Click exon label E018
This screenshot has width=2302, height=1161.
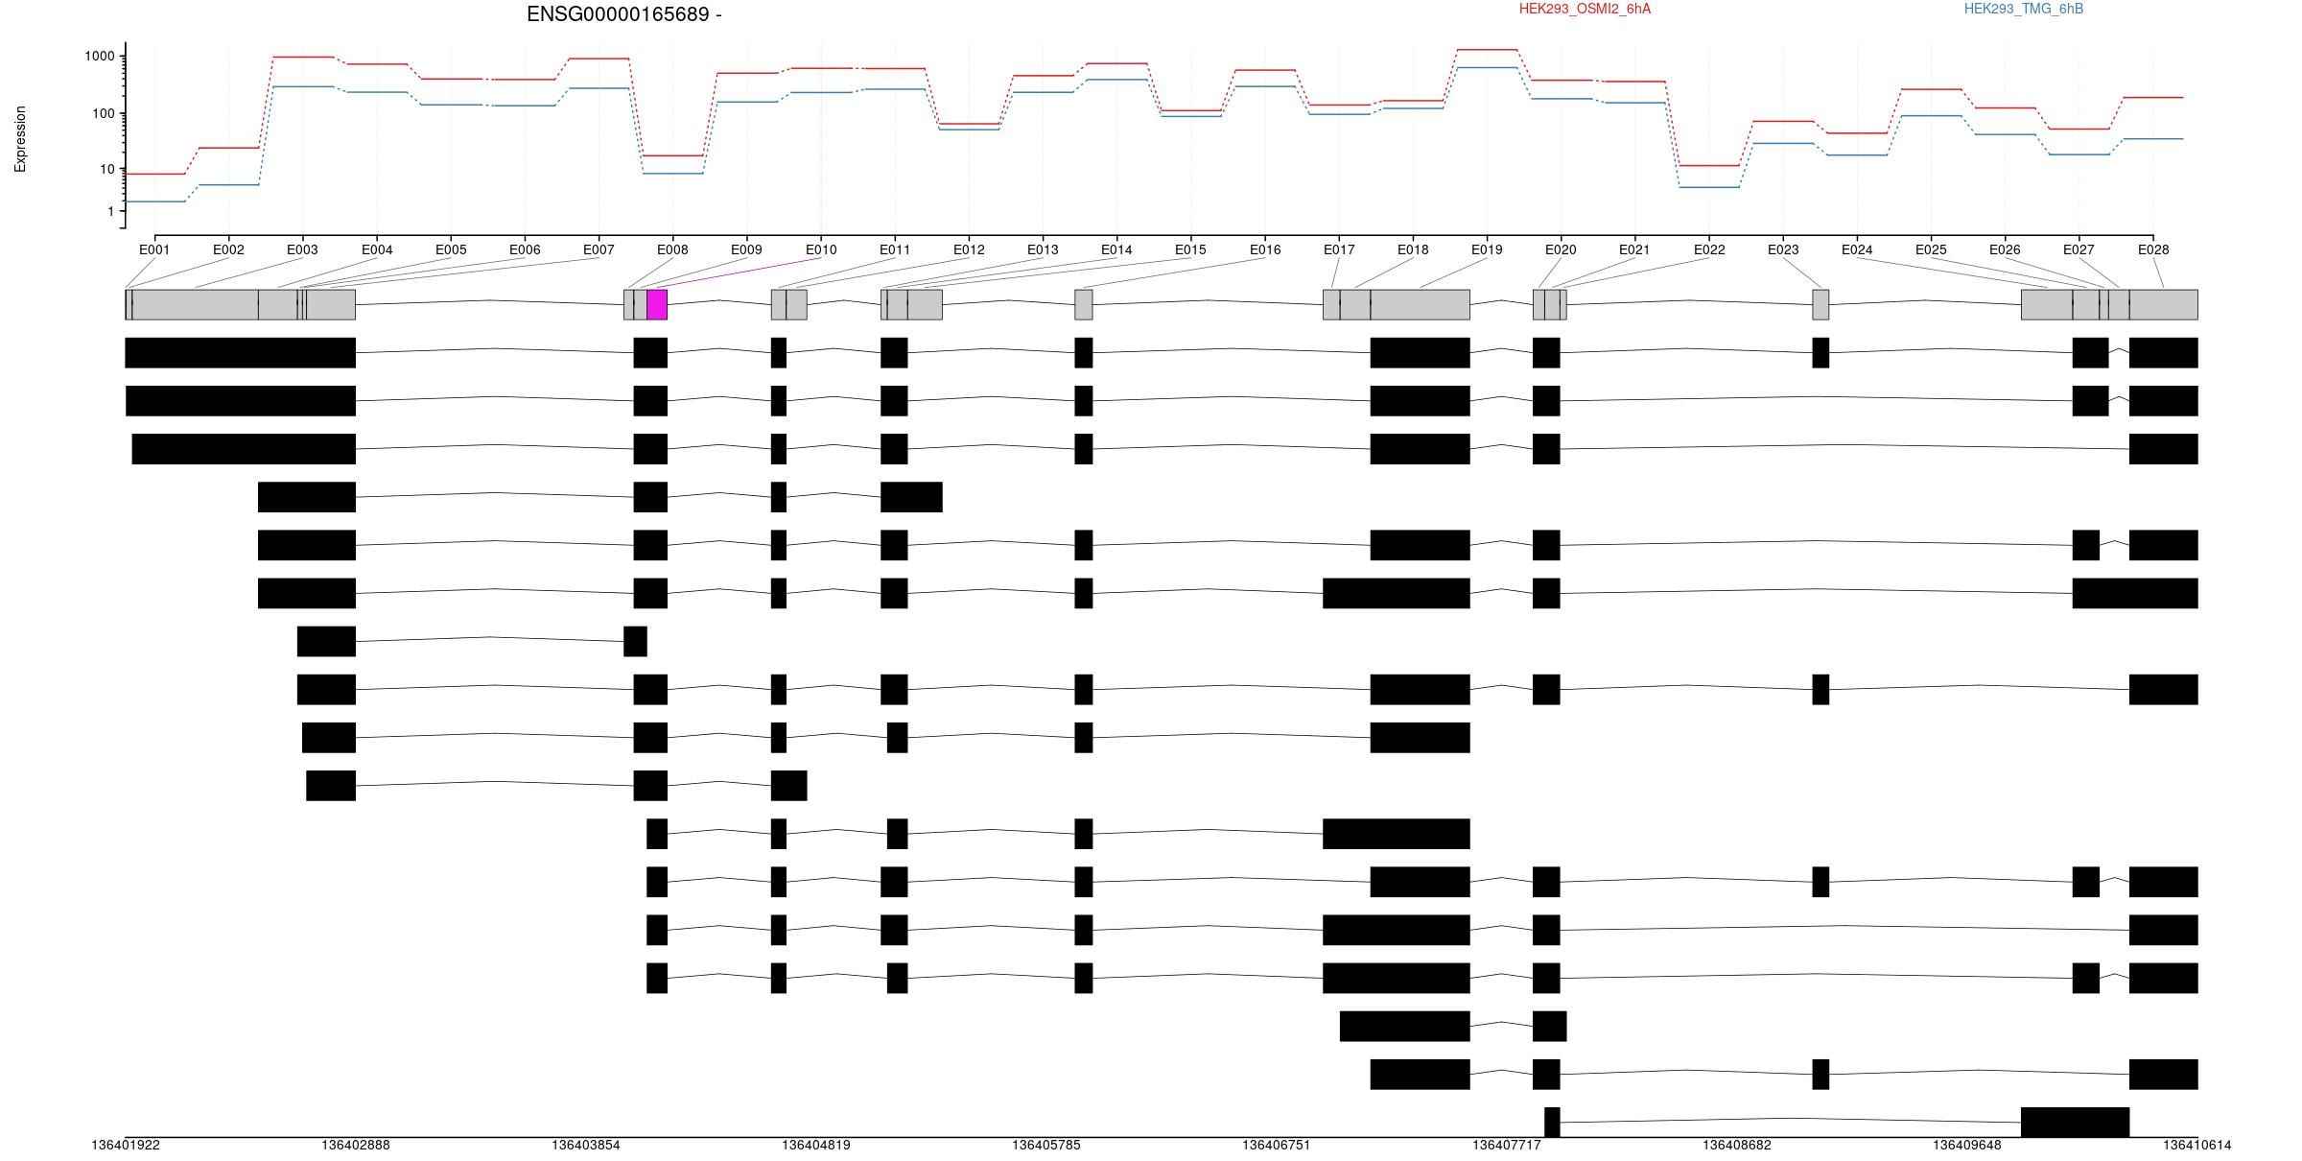tap(1413, 249)
